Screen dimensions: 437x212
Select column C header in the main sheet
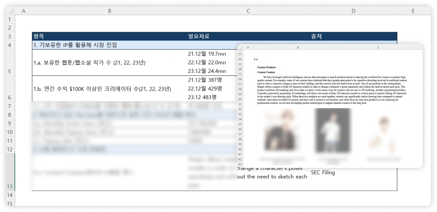click(x=248, y=10)
